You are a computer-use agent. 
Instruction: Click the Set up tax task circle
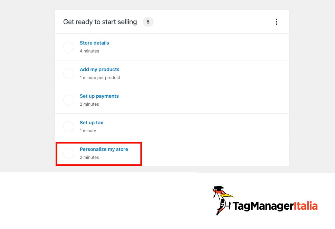click(69, 127)
